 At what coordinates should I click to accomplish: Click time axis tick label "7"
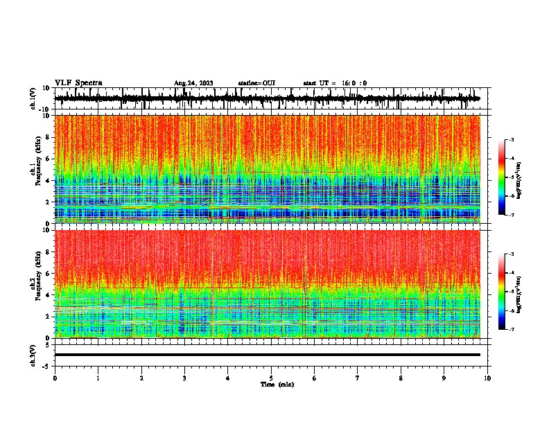pos(358,378)
